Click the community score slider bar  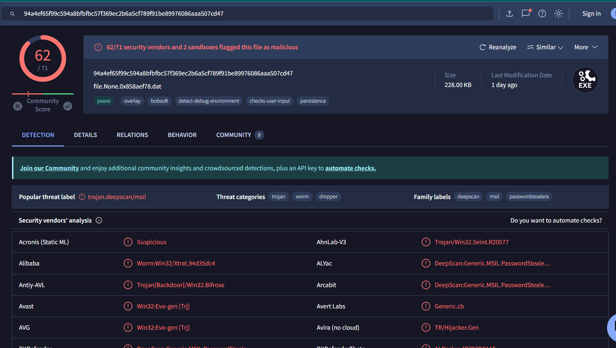coord(43,94)
